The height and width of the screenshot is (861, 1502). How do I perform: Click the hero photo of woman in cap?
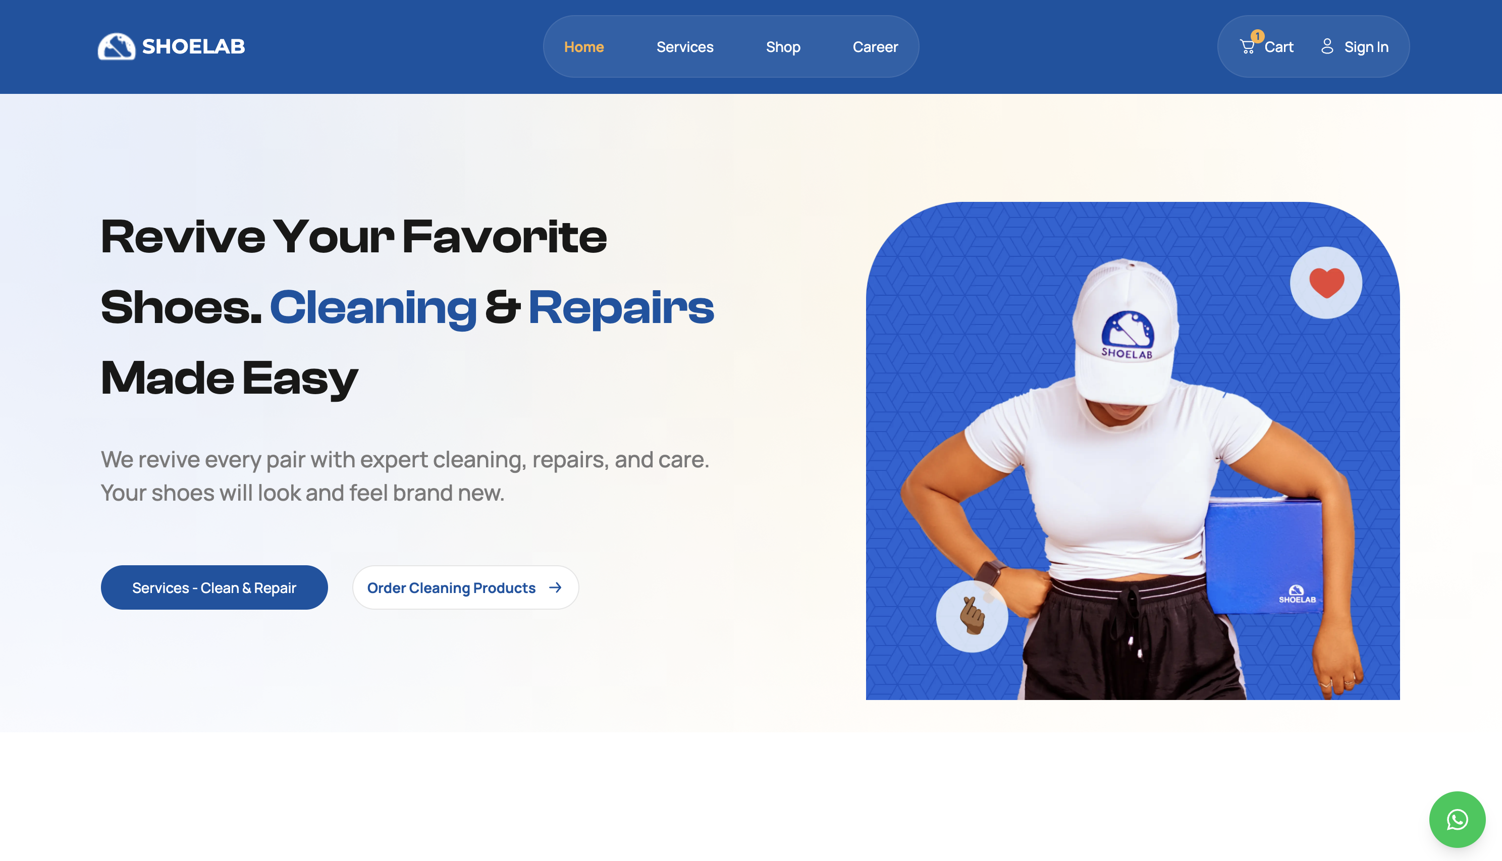1133,451
